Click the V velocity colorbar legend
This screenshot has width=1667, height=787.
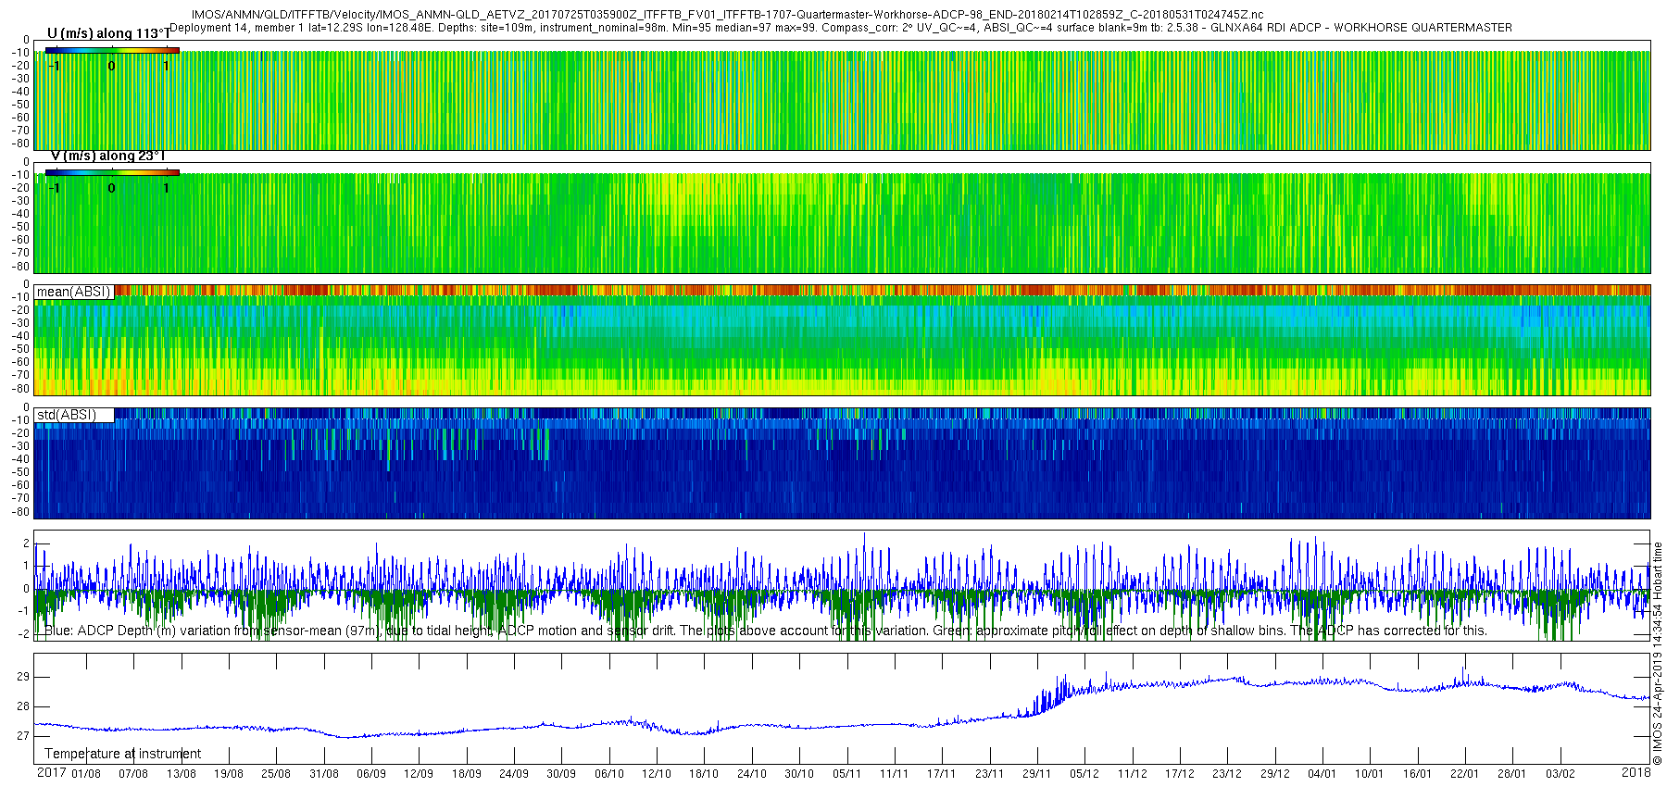pos(112,172)
